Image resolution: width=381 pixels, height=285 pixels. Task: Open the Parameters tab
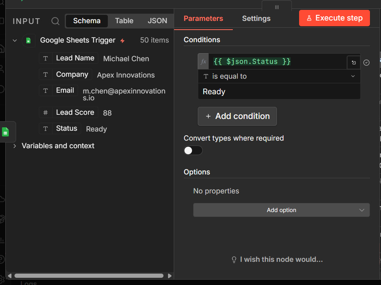pyautogui.click(x=203, y=19)
